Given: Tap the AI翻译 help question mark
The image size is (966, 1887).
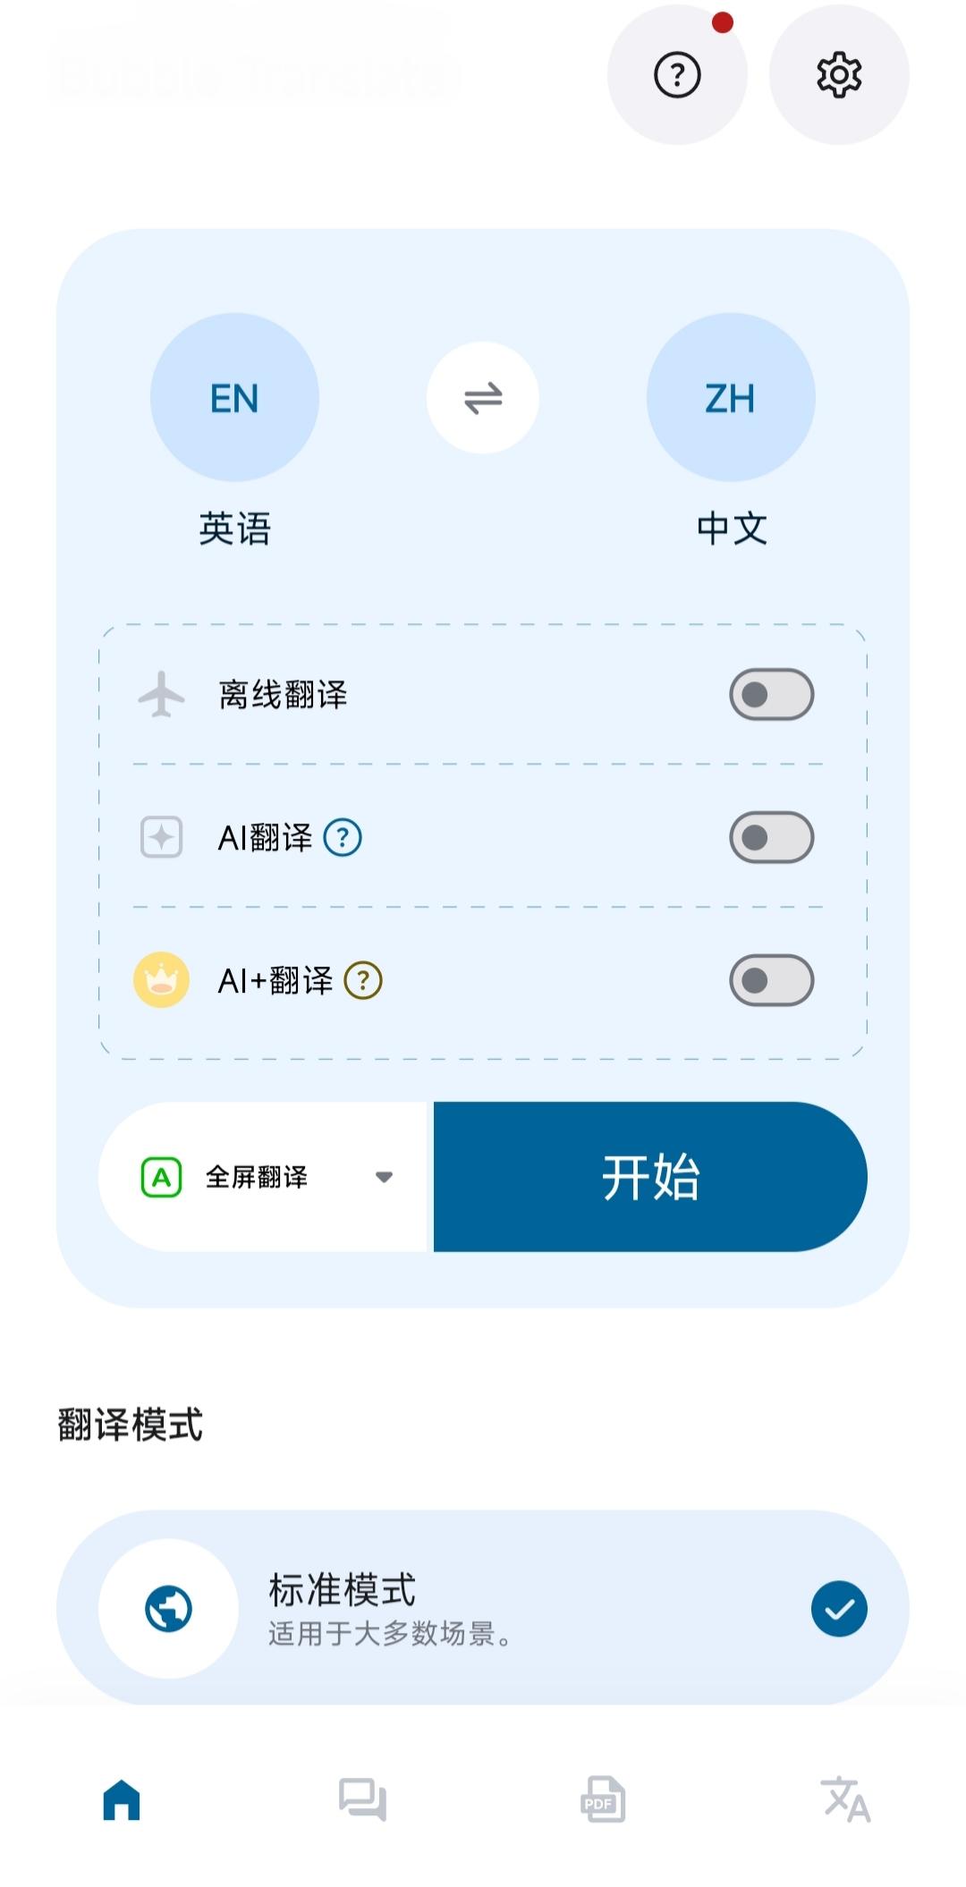Looking at the screenshot, I should 343,838.
